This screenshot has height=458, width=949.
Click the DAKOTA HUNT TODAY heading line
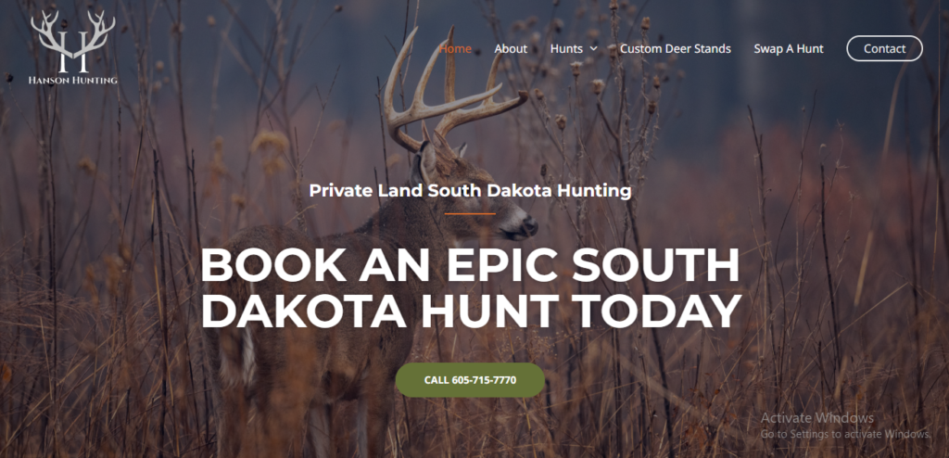pos(471,311)
